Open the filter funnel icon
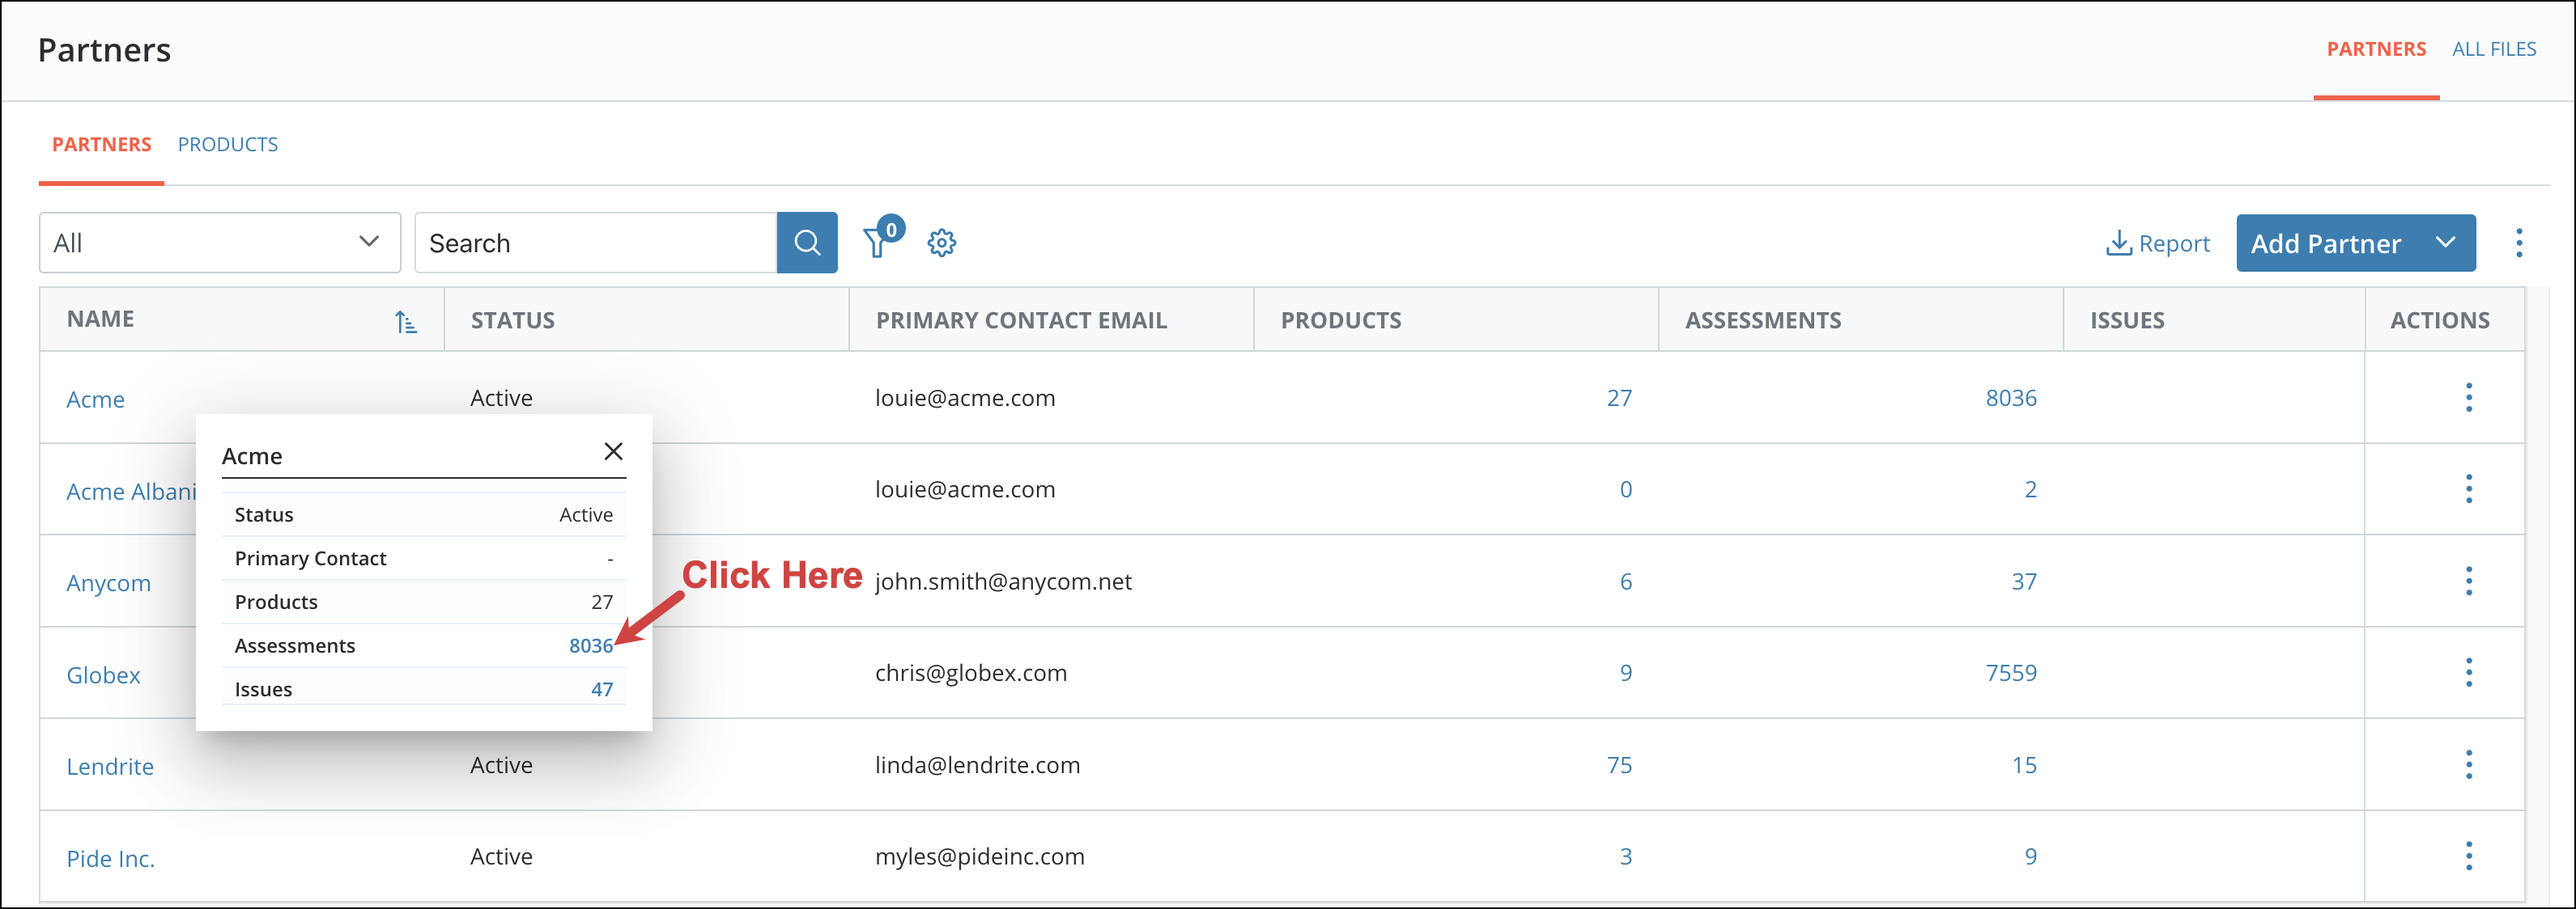2576x909 pixels. 877,243
